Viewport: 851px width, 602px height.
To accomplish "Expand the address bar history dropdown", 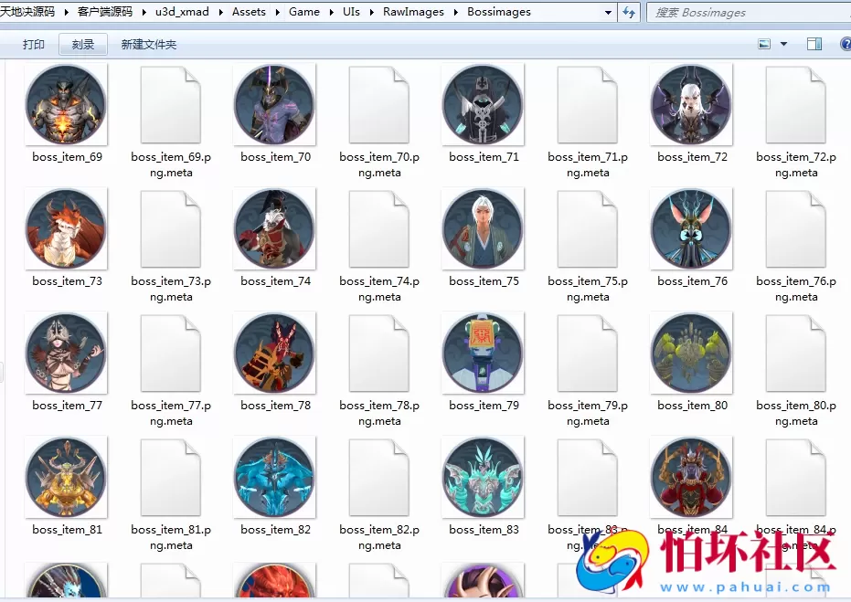I will [606, 12].
